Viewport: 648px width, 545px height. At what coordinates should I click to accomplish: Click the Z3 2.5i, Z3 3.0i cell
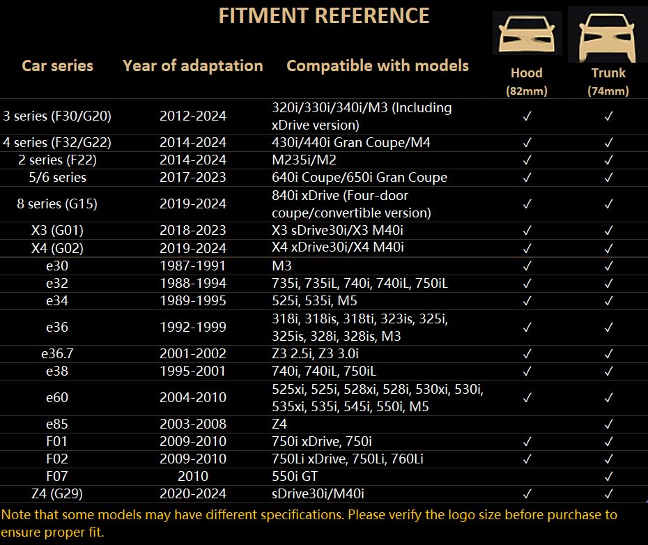coord(316,353)
